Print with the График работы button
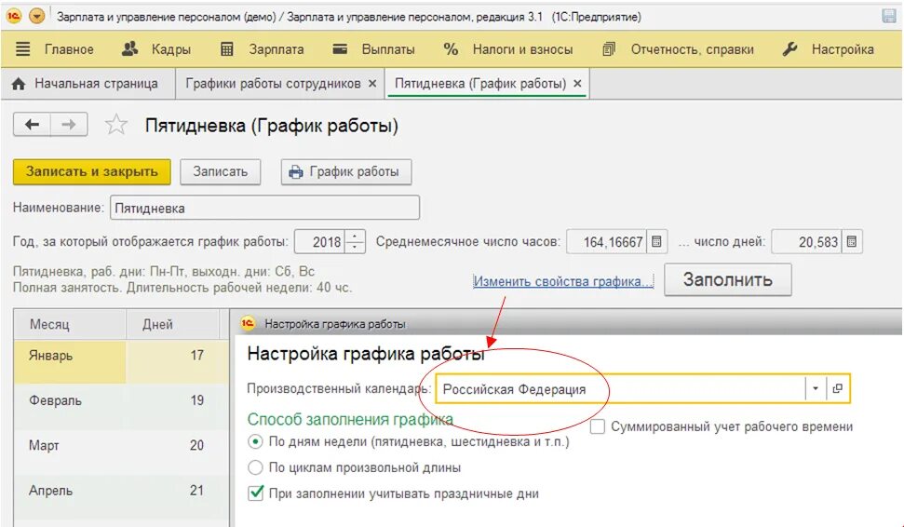Screen dimensions: 904x527 [x=346, y=172]
